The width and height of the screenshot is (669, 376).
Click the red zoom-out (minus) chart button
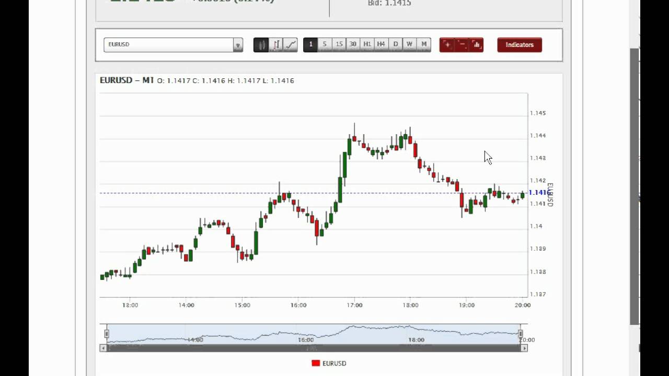coord(462,45)
